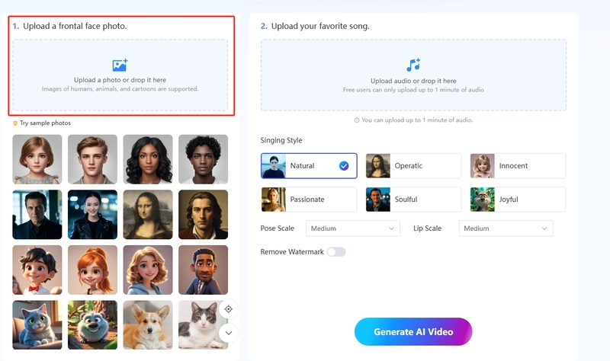Open the Lip Scale dropdown
This screenshot has height=361, width=610.
[506, 228]
